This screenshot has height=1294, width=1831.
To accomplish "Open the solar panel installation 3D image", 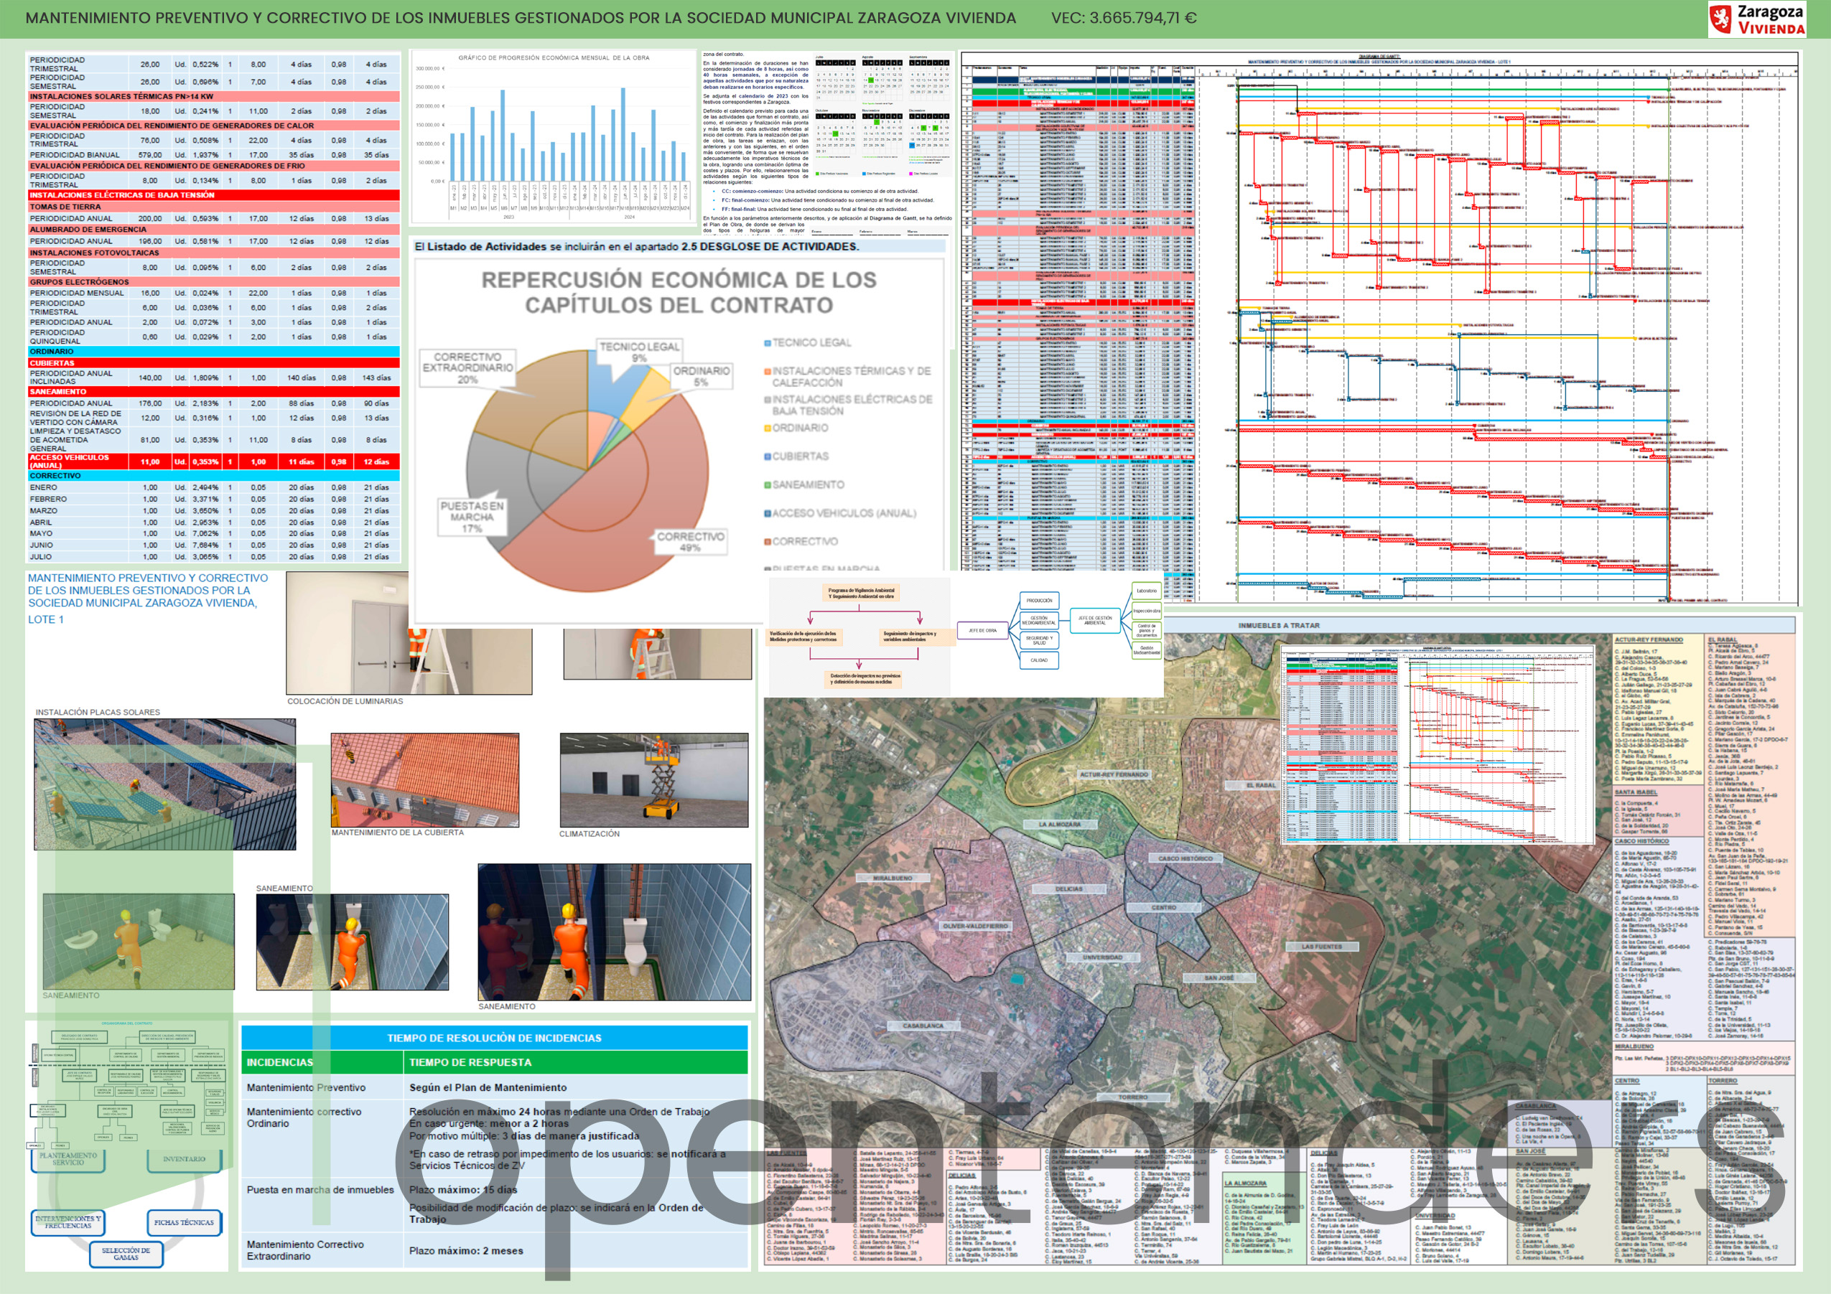I will pyautogui.click(x=164, y=784).
